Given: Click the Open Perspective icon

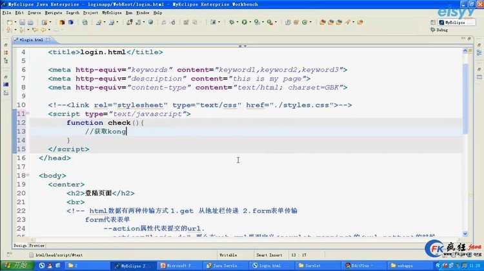Looking at the screenshot, I should pos(433,22).
